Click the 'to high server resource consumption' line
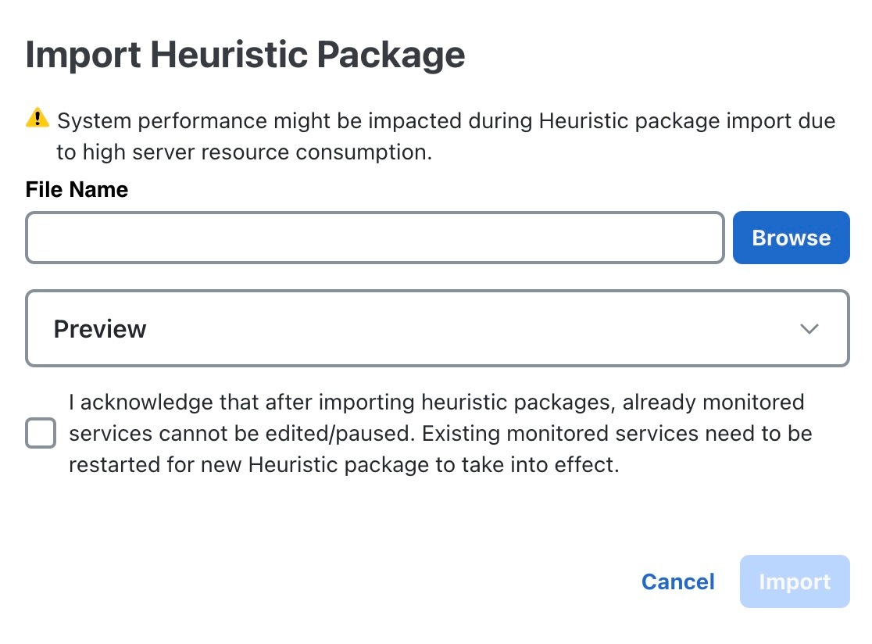Screen dimensions: 872x644 point(244,152)
